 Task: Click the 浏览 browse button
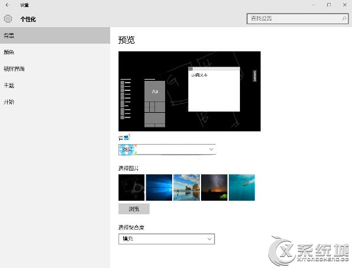click(134, 209)
